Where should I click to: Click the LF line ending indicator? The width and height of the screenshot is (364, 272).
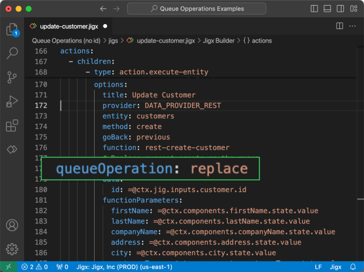[318, 267]
